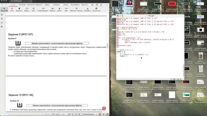207x116 pixels.
Task: Click the Распечатать print button
Action: [x=96, y=9]
